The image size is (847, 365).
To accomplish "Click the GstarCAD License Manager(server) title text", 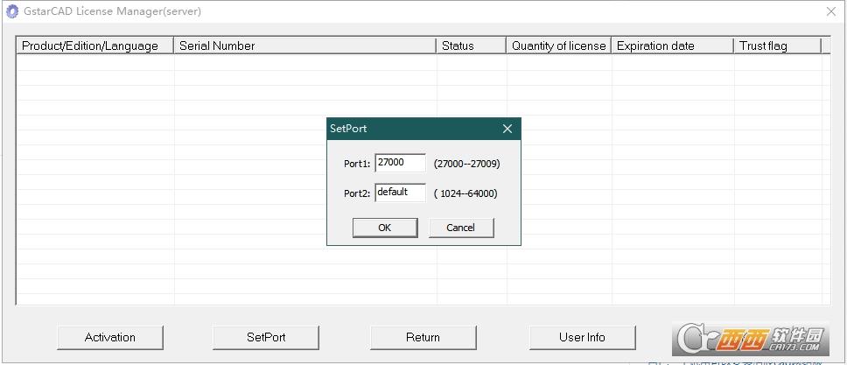I will point(112,11).
